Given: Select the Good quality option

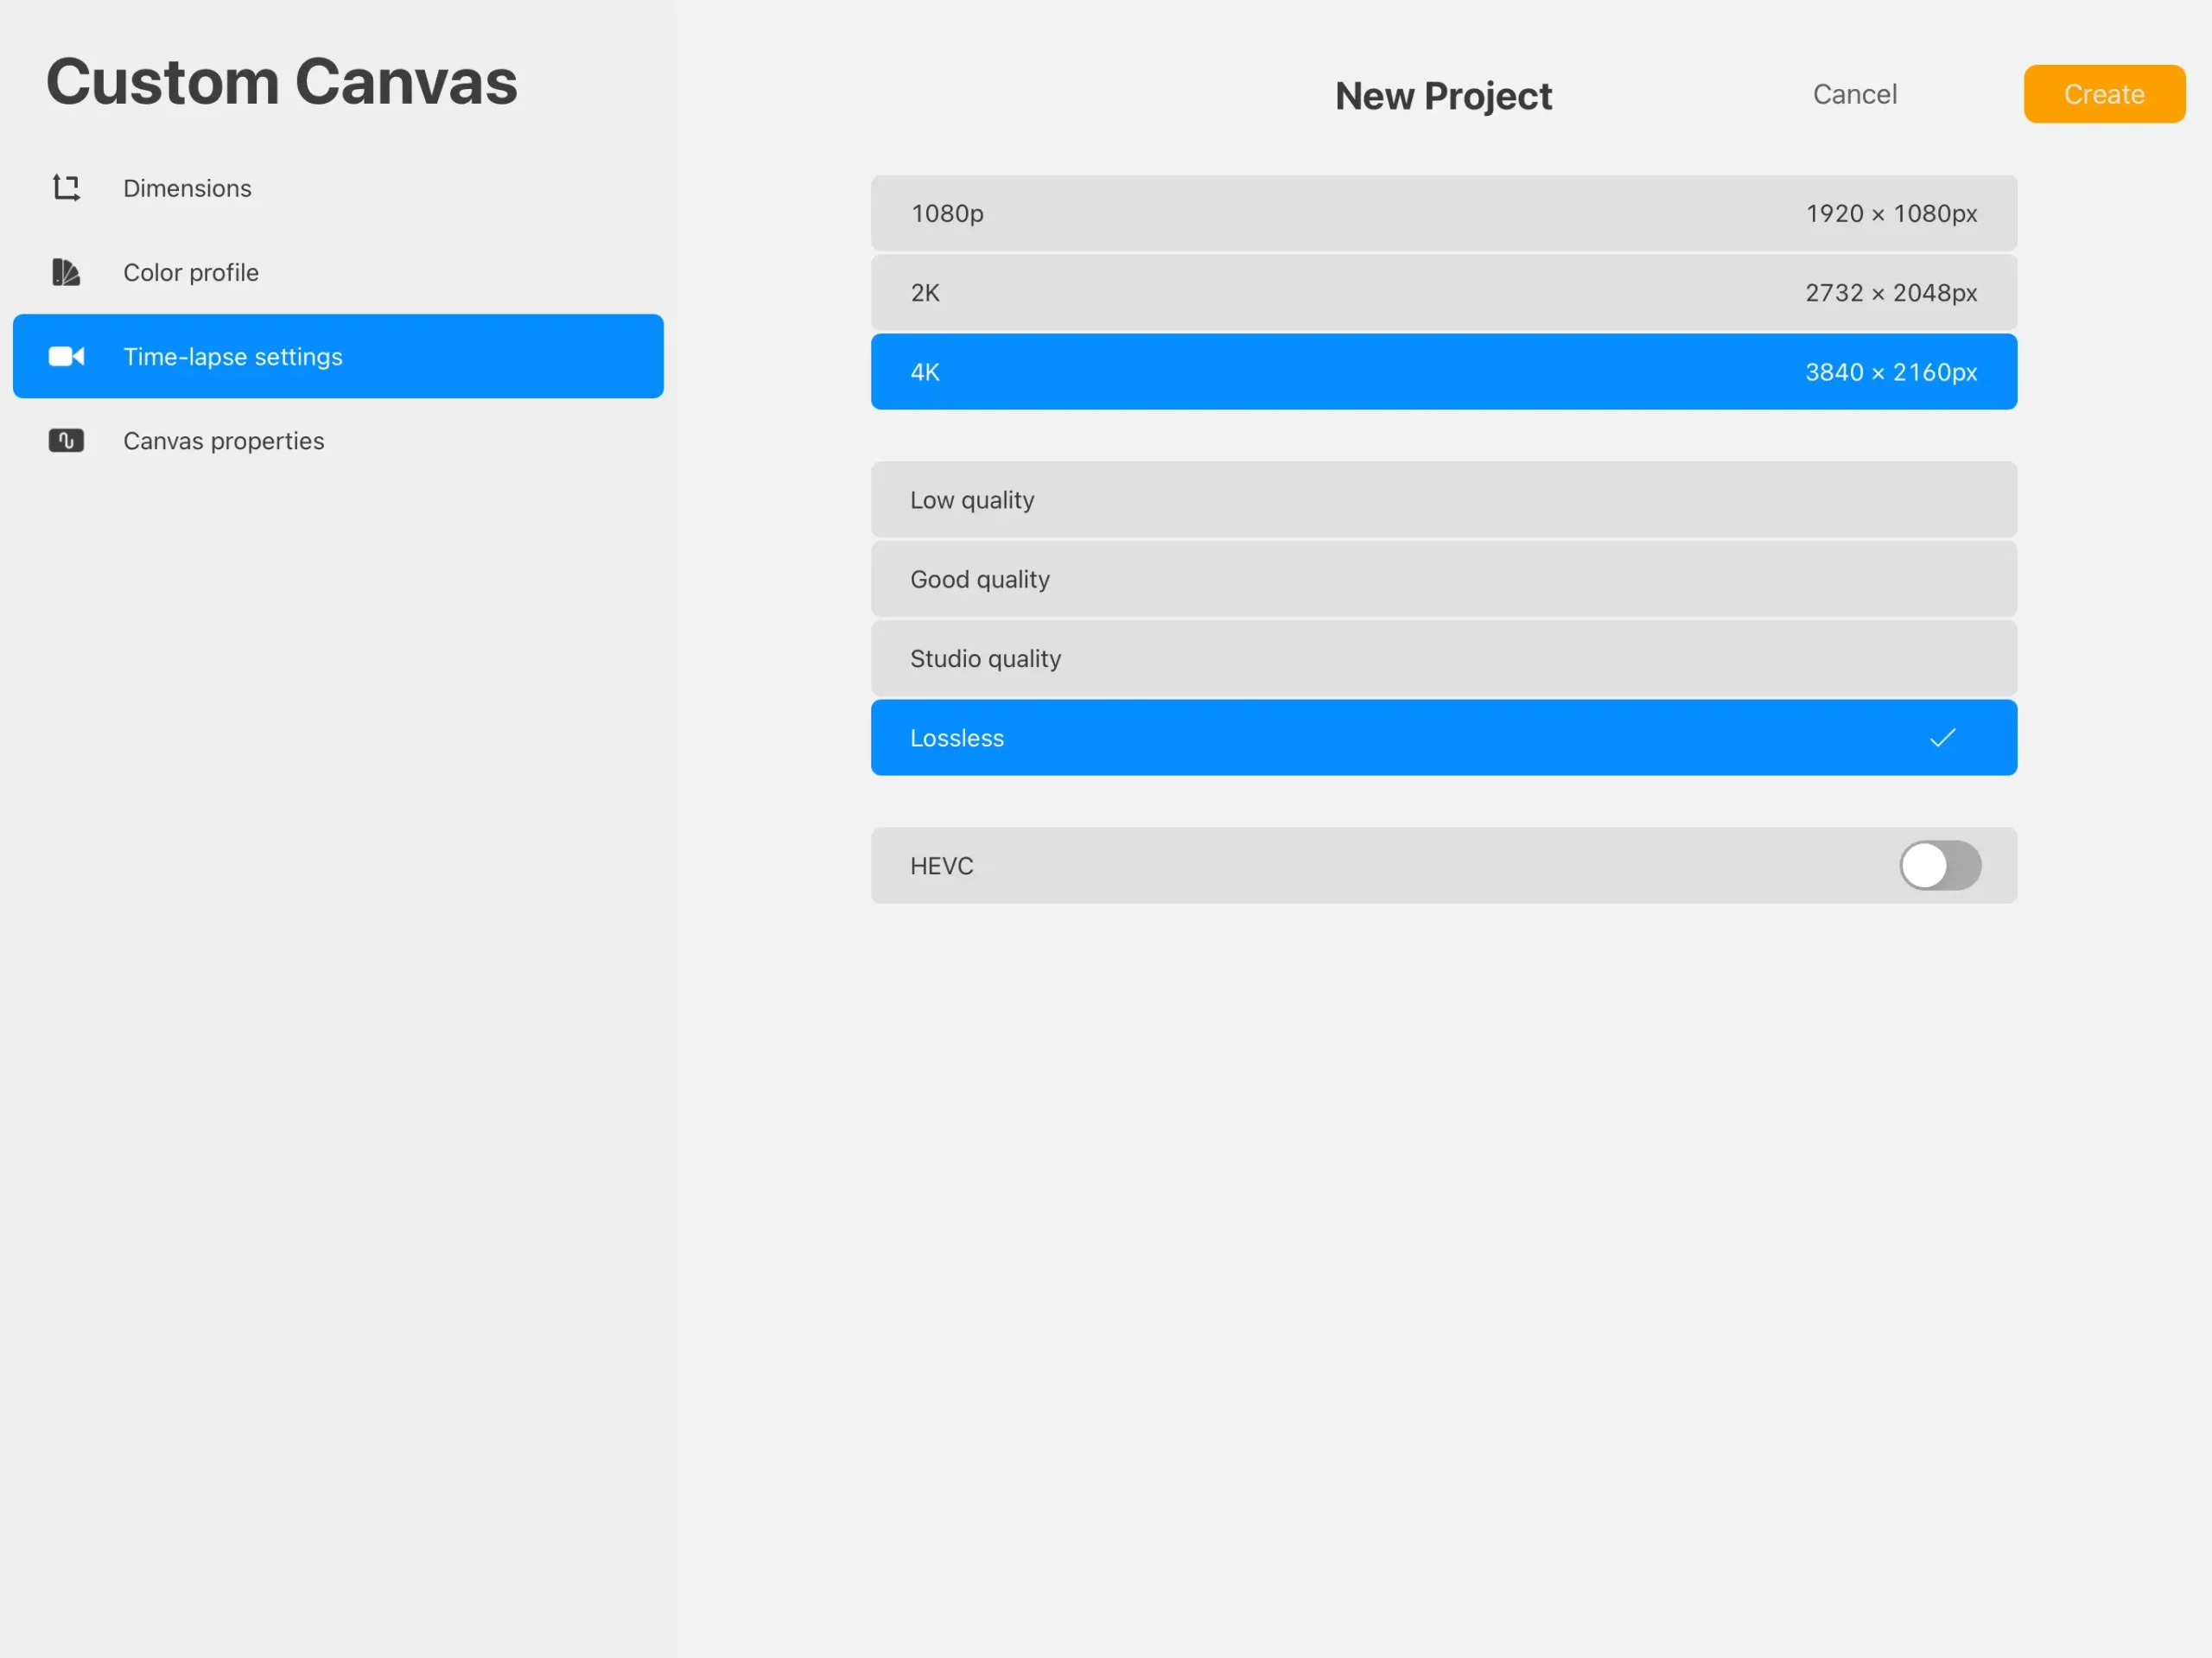Looking at the screenshot, I should 1442,576.
